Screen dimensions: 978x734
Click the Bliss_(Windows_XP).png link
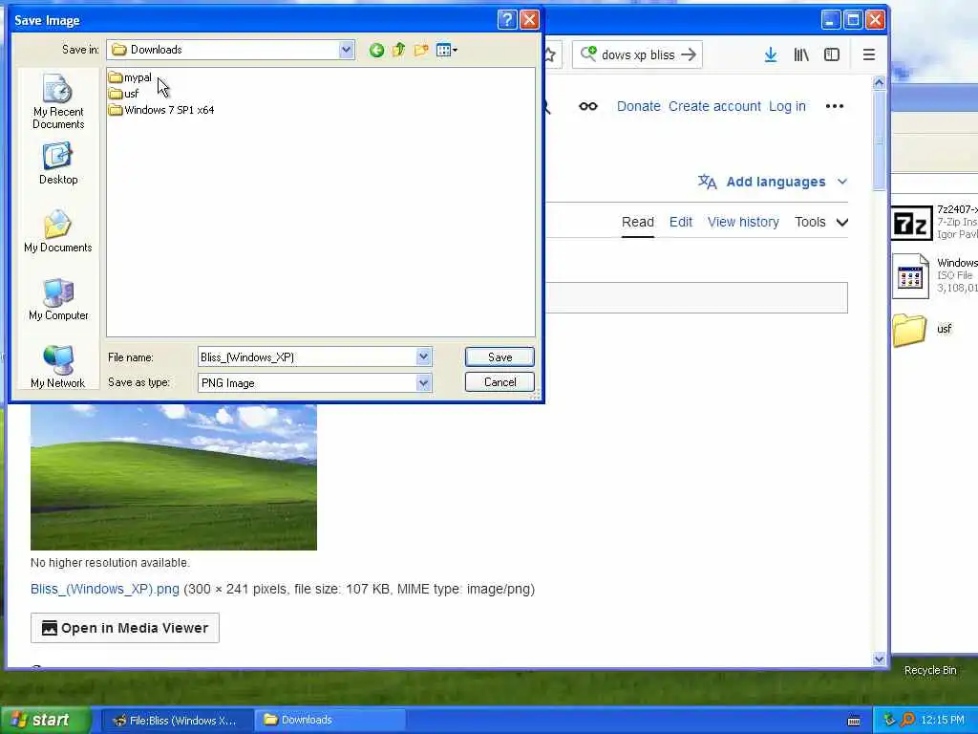coord(105,589)
